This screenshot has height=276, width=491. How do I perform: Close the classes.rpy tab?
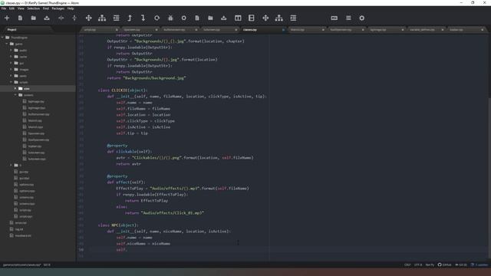(x=283, y=30)
